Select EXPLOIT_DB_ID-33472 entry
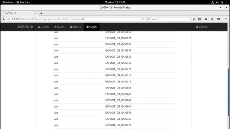230x129 pixels. 118,69
